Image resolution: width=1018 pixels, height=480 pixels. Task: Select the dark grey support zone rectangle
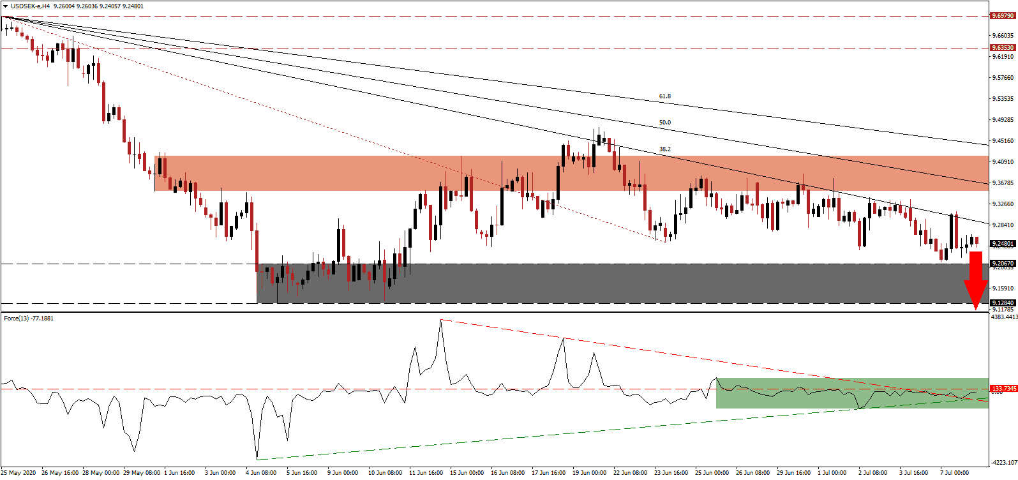622,283
